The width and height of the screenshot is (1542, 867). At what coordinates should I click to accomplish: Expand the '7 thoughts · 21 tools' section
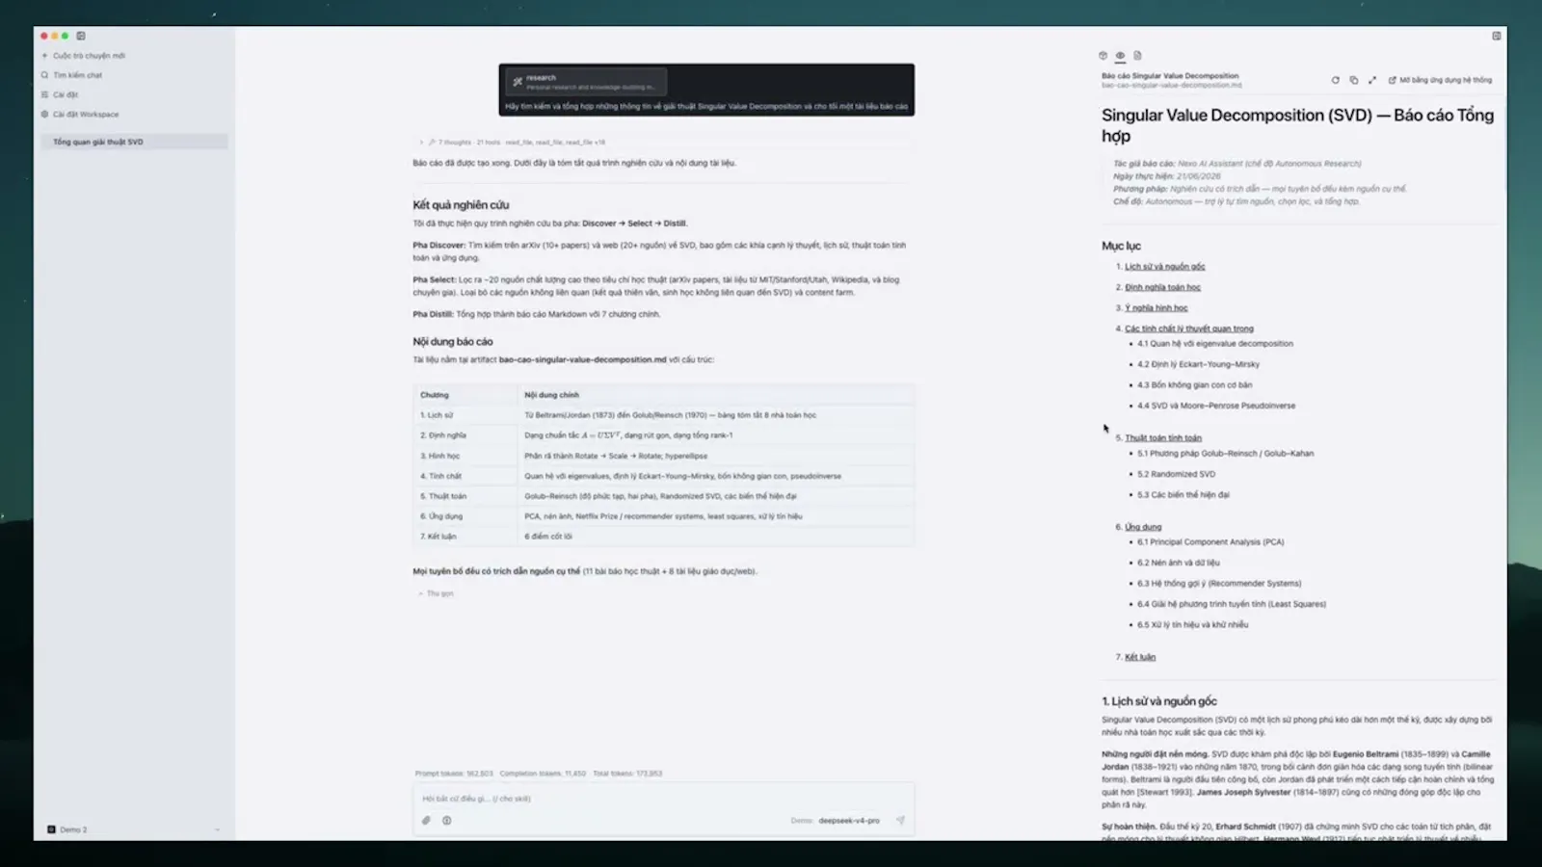tap(512, 142)
